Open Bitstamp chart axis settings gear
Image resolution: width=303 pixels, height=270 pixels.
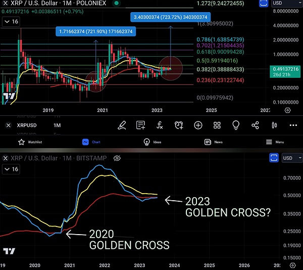(x=293, y=265)
